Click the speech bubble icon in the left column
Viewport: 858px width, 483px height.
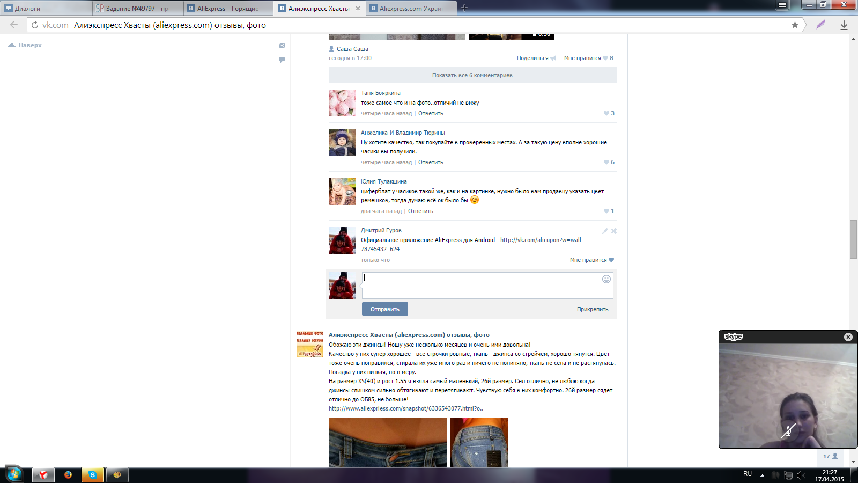coord(282,60)
